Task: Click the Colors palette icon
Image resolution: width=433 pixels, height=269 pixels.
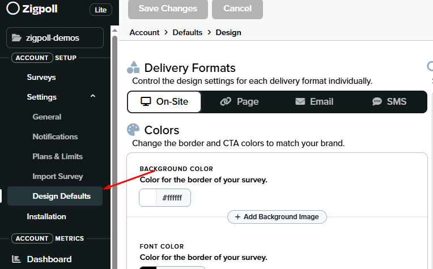Action: pos(133,130)
